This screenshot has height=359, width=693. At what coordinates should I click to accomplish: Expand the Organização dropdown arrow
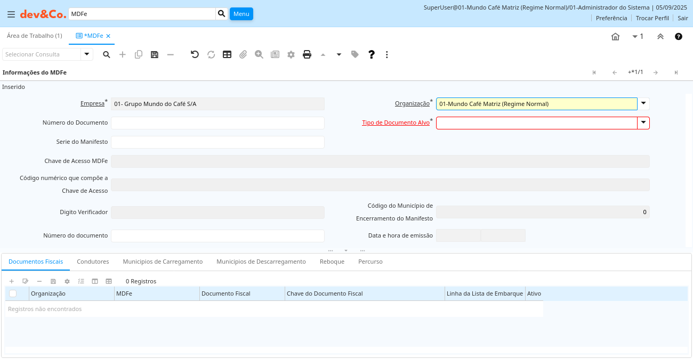coord(643,104)
